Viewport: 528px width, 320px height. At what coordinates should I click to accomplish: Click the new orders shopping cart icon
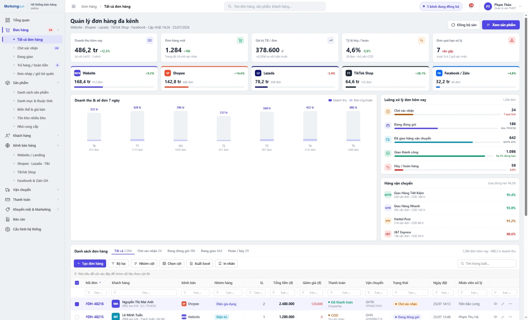(x=240, y=40)
